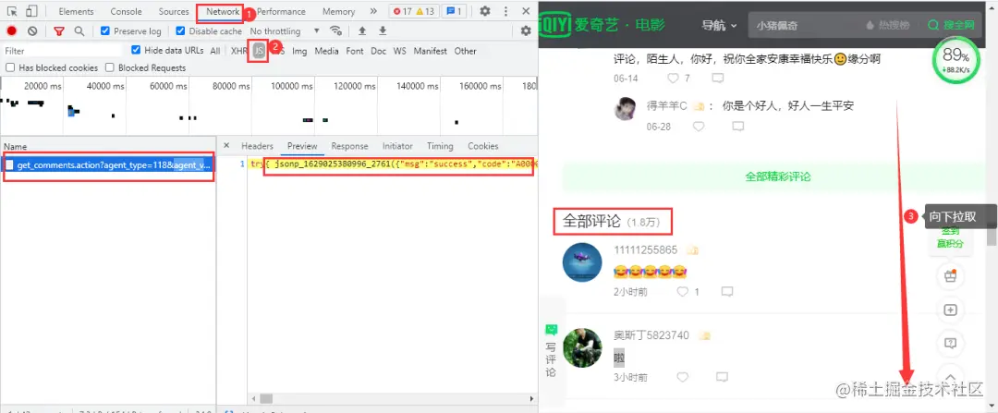Select the Other filter type
Image resolution: width=998 pixels, height=413 pixels.
coord(465,51)
